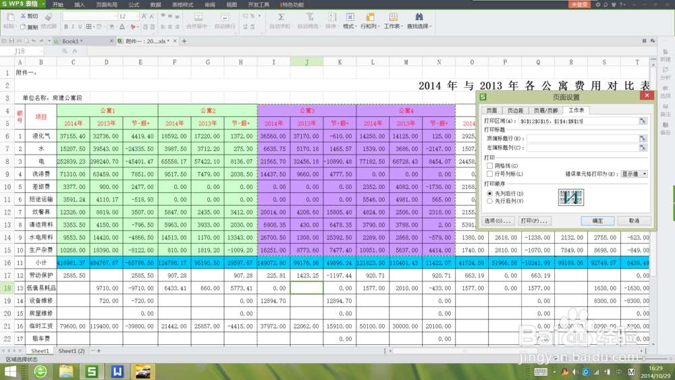Image resolution: width=675 pixels, height=380 pixels.
Task: Switch to the 页边距 tab in dialog
Action: 515,111
